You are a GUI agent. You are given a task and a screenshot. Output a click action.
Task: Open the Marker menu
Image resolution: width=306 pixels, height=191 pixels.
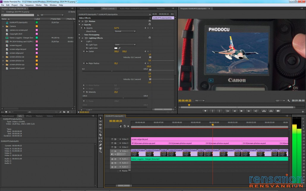38,5
